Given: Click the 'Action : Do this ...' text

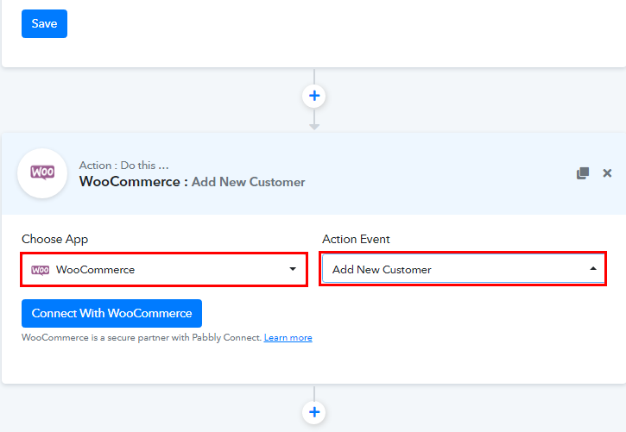Looking at the screenshot, I should click(x=123, y=165).
